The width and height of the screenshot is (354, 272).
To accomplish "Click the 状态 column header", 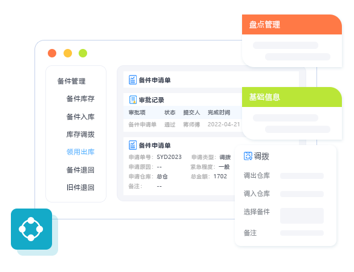I will coord(170,112).
